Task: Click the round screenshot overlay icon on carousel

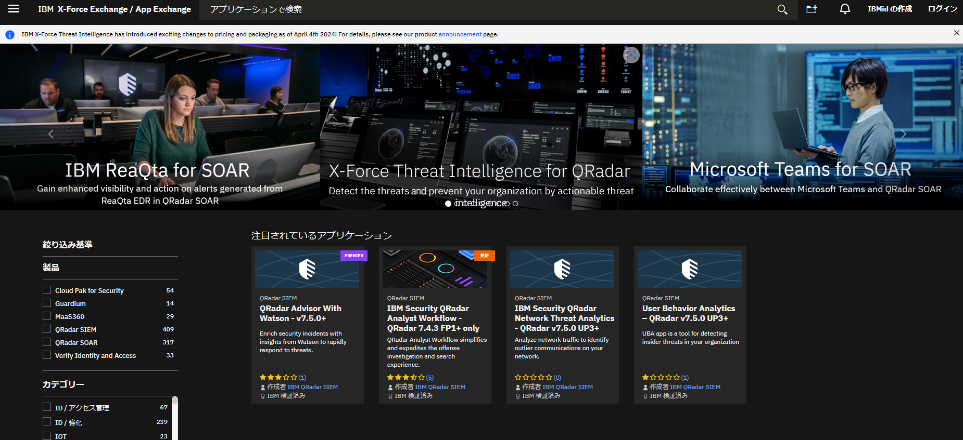Action: click(x=631, y=55)
